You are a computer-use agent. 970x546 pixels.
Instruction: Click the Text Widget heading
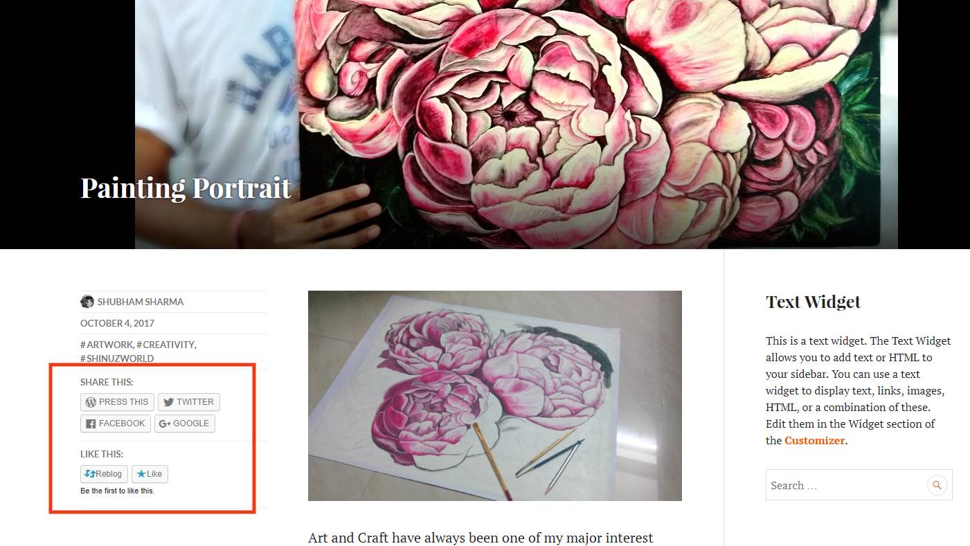(813, 302)
